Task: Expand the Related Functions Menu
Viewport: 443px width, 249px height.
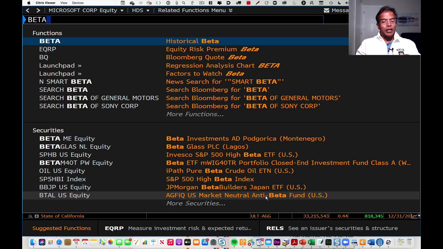Action: tap(195, 10)
